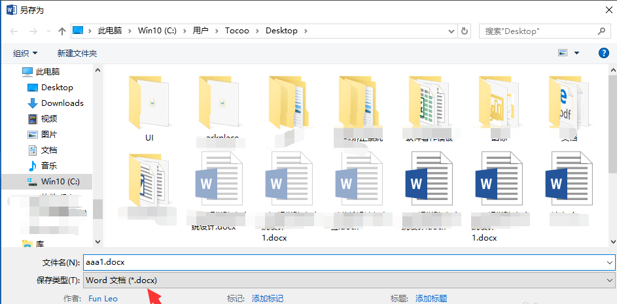Select 此电脑 in the address path
This screenshot has width=617, height=304.
[110, 31]
